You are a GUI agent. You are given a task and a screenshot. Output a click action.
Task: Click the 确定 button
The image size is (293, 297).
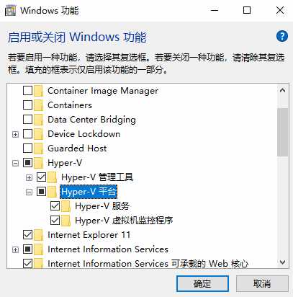tap(202, 284)
